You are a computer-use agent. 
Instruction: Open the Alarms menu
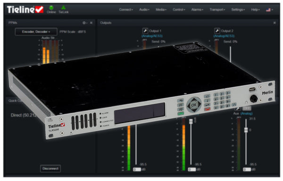coord(197,9)
